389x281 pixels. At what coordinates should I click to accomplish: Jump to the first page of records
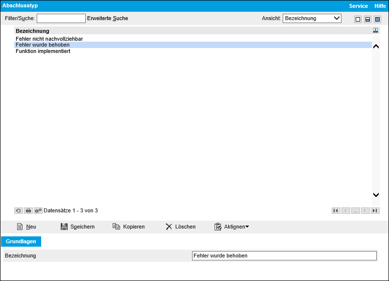click(336, 210)
